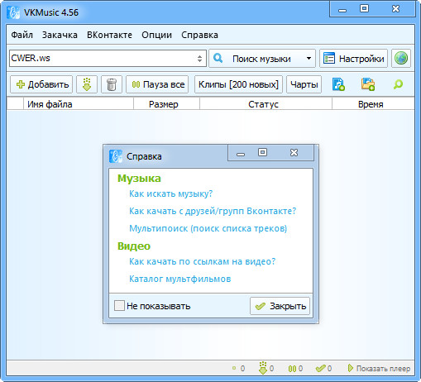Click the Закрыть button in Справка dialog
Image resolution: width=421 pixels, height=382 pixels.
click(x=280, y=306)
